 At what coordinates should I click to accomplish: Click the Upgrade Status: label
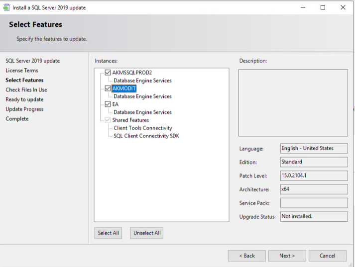[257, 217]
